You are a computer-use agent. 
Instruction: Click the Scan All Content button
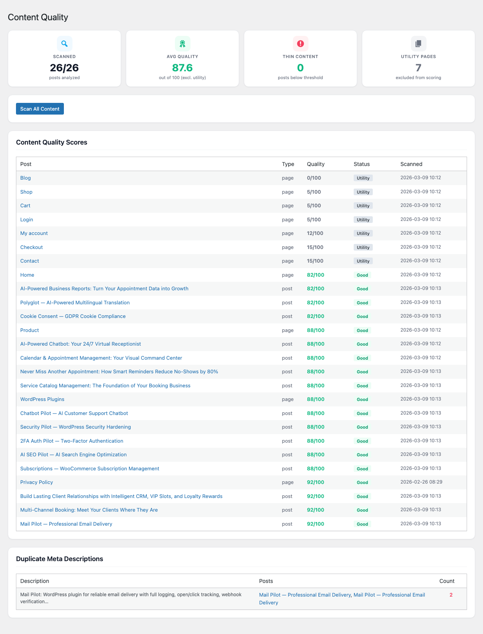pos(40,109)
